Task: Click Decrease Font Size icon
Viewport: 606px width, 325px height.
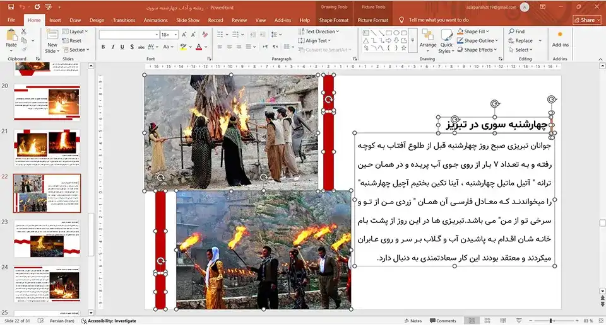Action: (193, 35)
